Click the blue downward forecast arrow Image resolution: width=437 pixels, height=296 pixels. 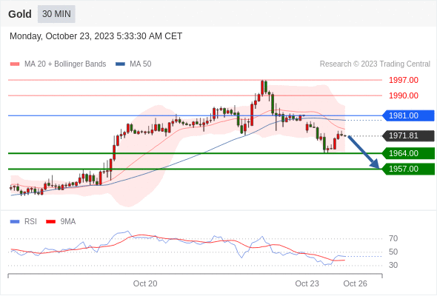(x=364, y=152)
